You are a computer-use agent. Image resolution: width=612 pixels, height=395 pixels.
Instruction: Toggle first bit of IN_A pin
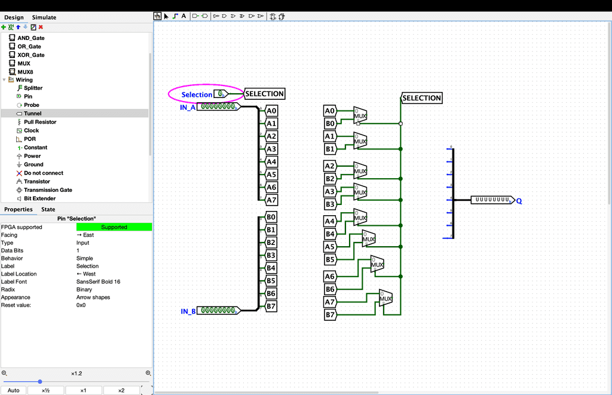pyautogui.click(x=203, y=106)
